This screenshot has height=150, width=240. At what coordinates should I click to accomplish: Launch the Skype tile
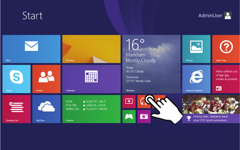[16, 79]
